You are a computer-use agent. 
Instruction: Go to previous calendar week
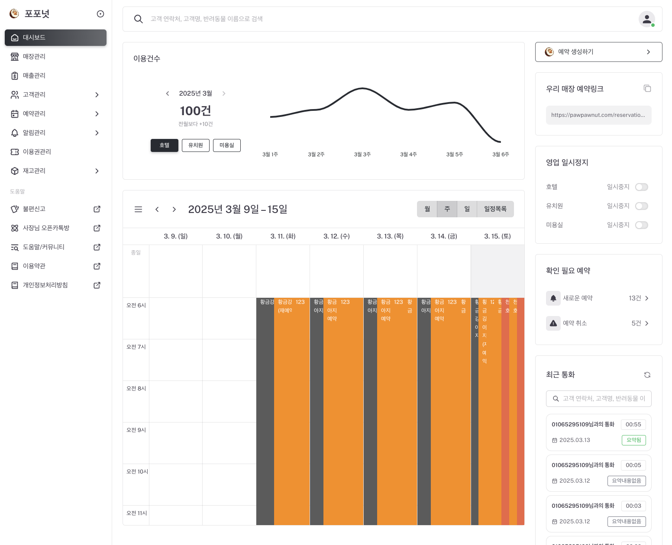[x=157, y=210]
